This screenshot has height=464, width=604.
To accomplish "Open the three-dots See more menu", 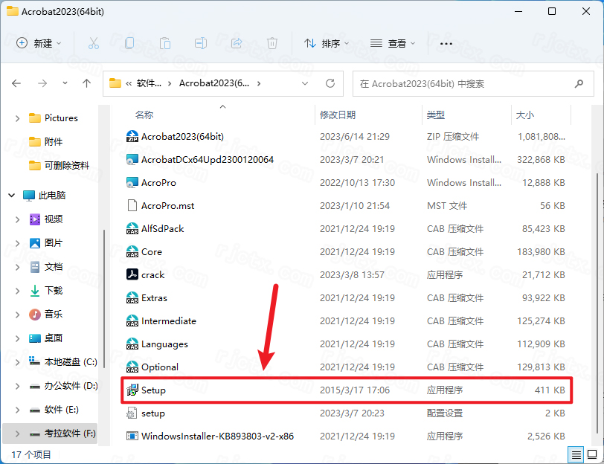I will coord(446,44).
